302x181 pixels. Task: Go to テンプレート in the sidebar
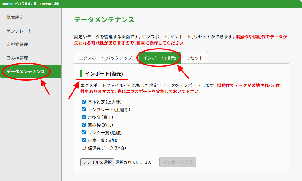[19, 31]
